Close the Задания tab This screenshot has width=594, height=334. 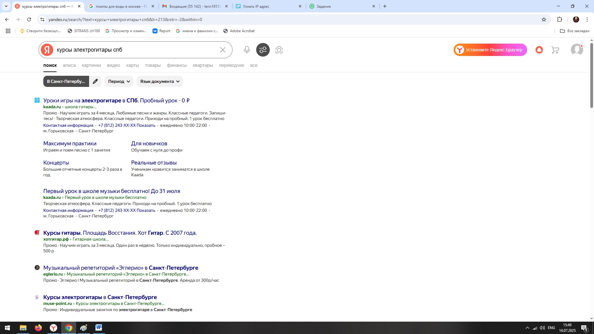[374, 6]
